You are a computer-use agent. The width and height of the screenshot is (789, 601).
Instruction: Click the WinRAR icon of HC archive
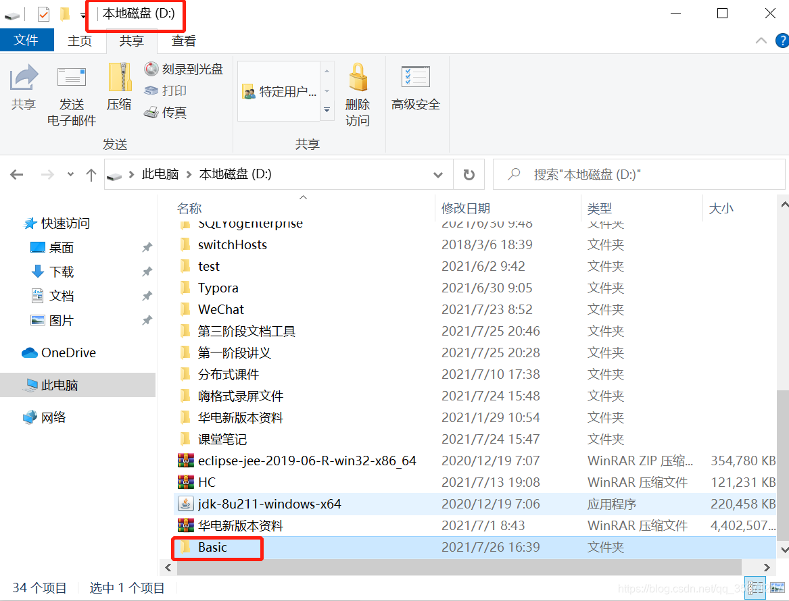(186, 482)
